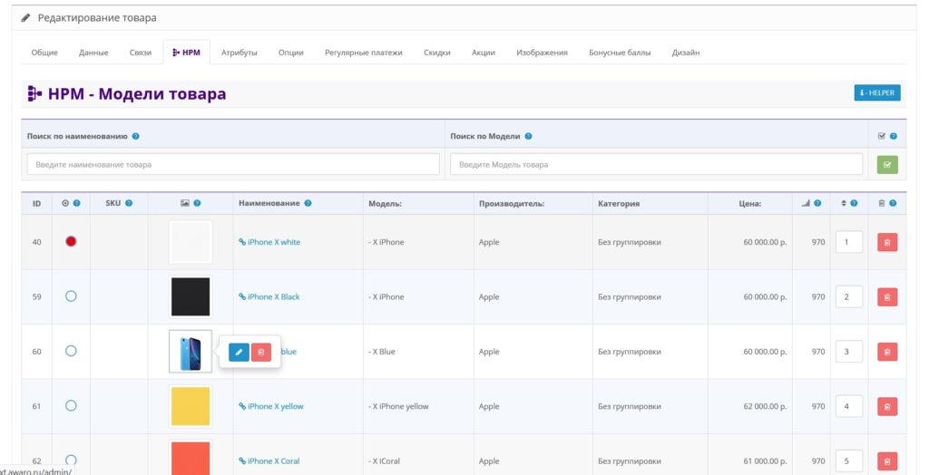
Task: Click the image column header icon
Action: (185, 203)
